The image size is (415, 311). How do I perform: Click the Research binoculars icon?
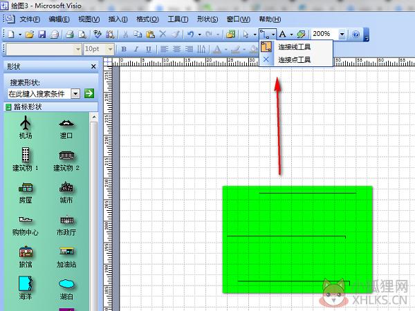coord(110,35)
